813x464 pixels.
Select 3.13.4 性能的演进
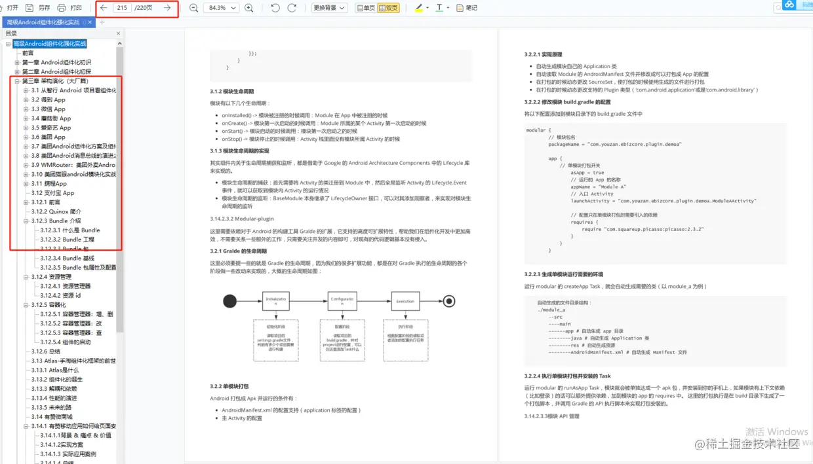click(x=54, y=398)
